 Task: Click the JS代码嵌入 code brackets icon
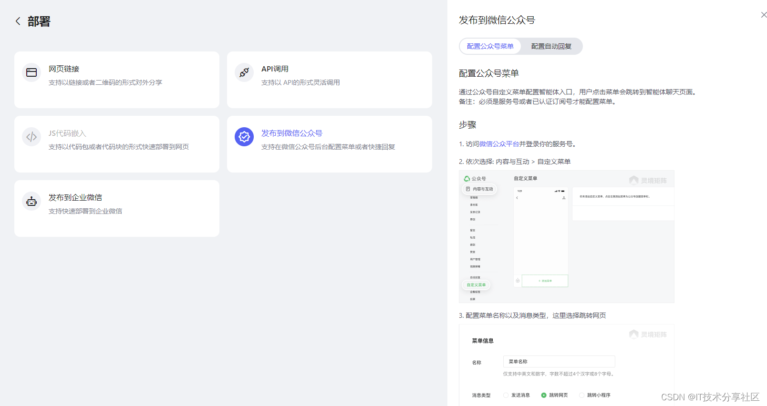31,137
